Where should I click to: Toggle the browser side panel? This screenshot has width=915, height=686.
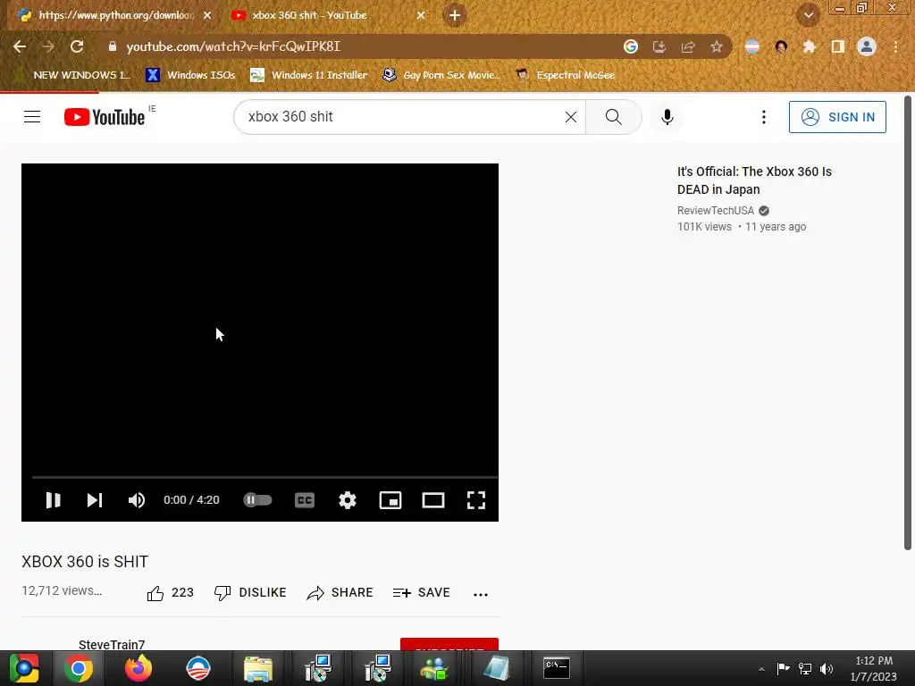837,46
